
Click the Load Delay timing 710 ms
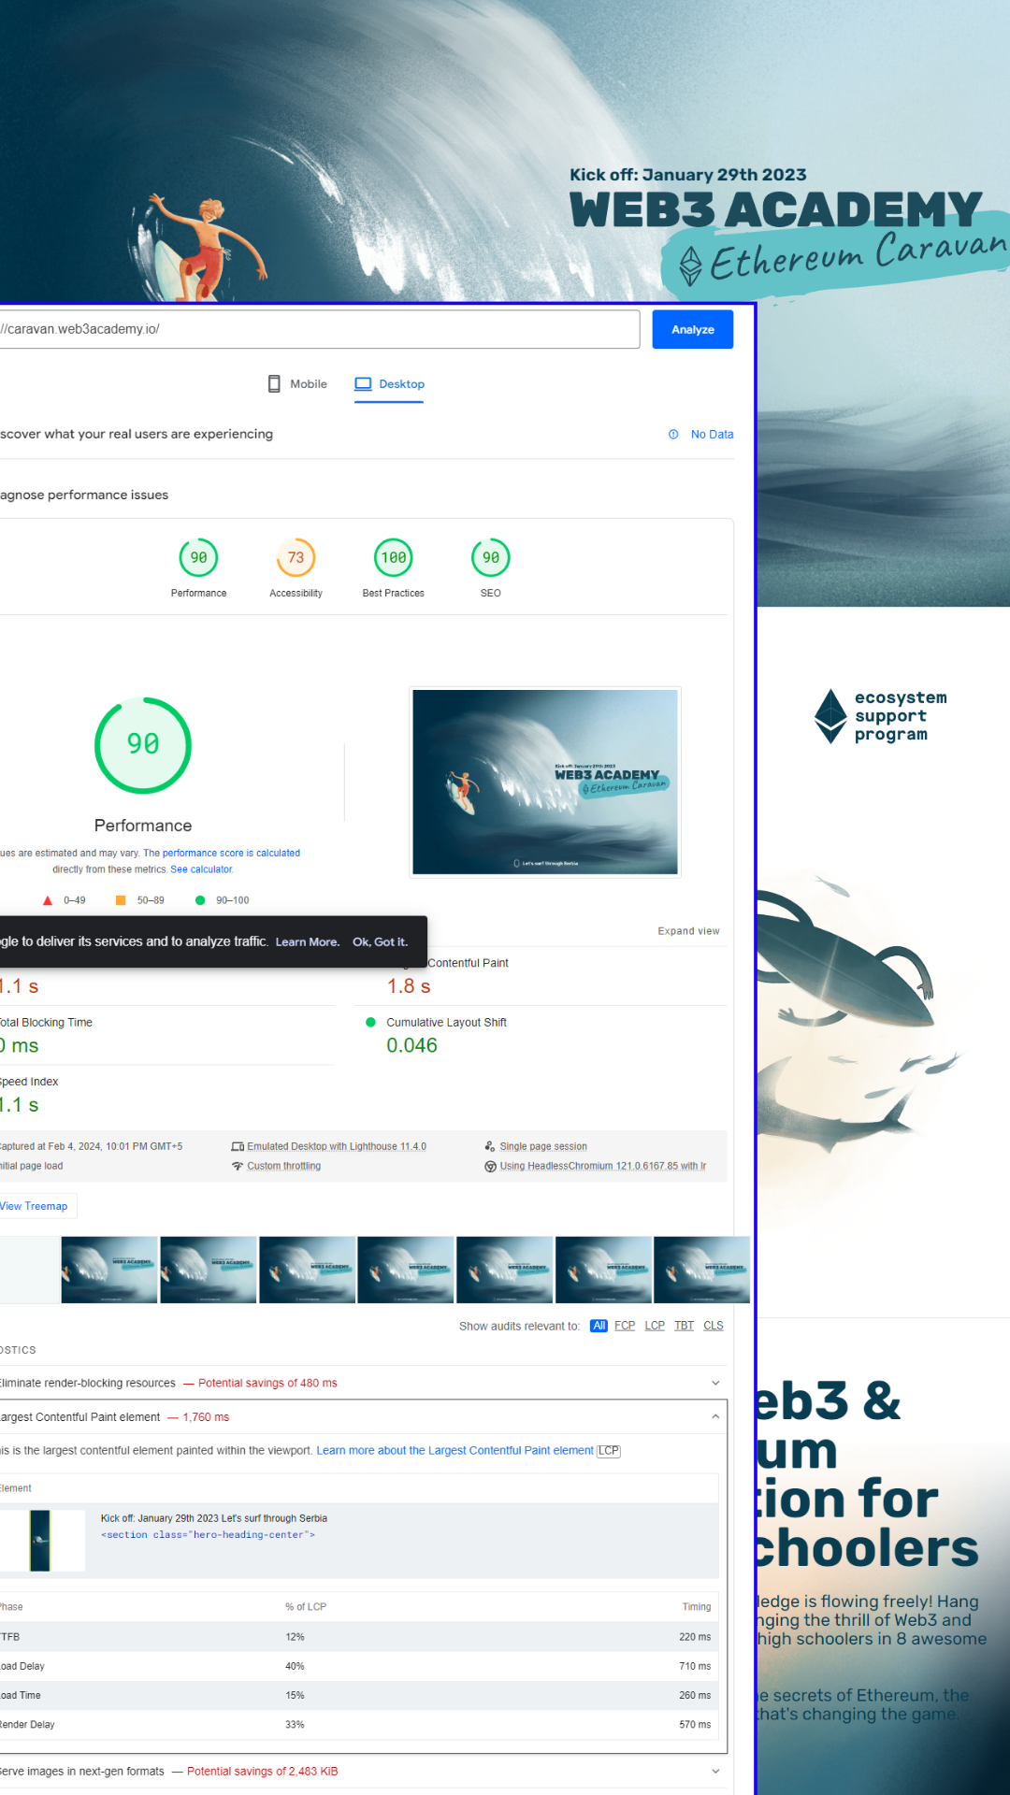point(695,1666)
